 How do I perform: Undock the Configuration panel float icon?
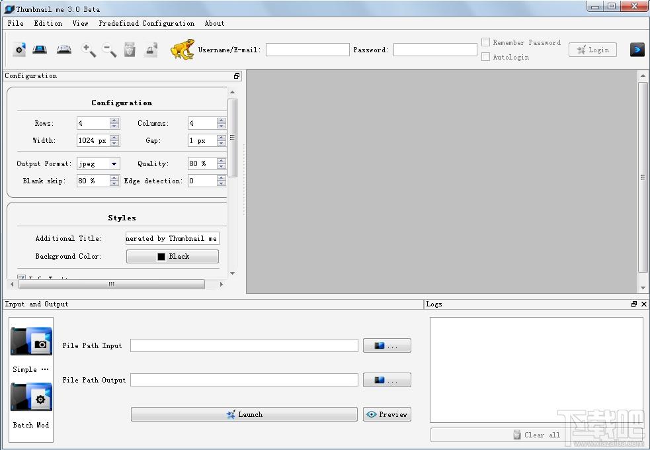237,76
